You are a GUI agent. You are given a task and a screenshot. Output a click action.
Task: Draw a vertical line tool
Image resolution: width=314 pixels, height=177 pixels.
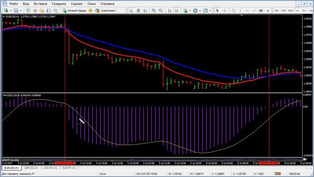240,11
